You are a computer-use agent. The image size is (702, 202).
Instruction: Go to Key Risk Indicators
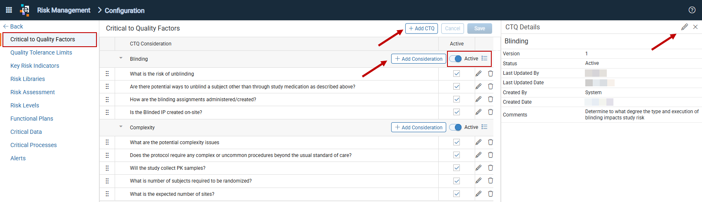35,66
